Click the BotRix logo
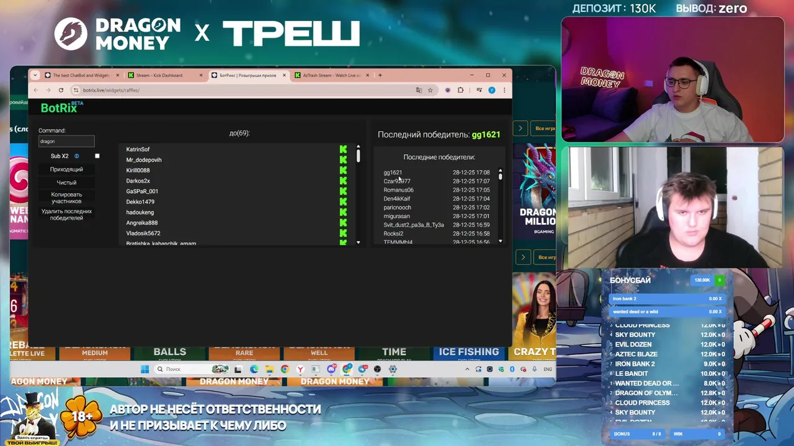Image resolution: width=794 pixels, height=446 pixels. [62, 107]
